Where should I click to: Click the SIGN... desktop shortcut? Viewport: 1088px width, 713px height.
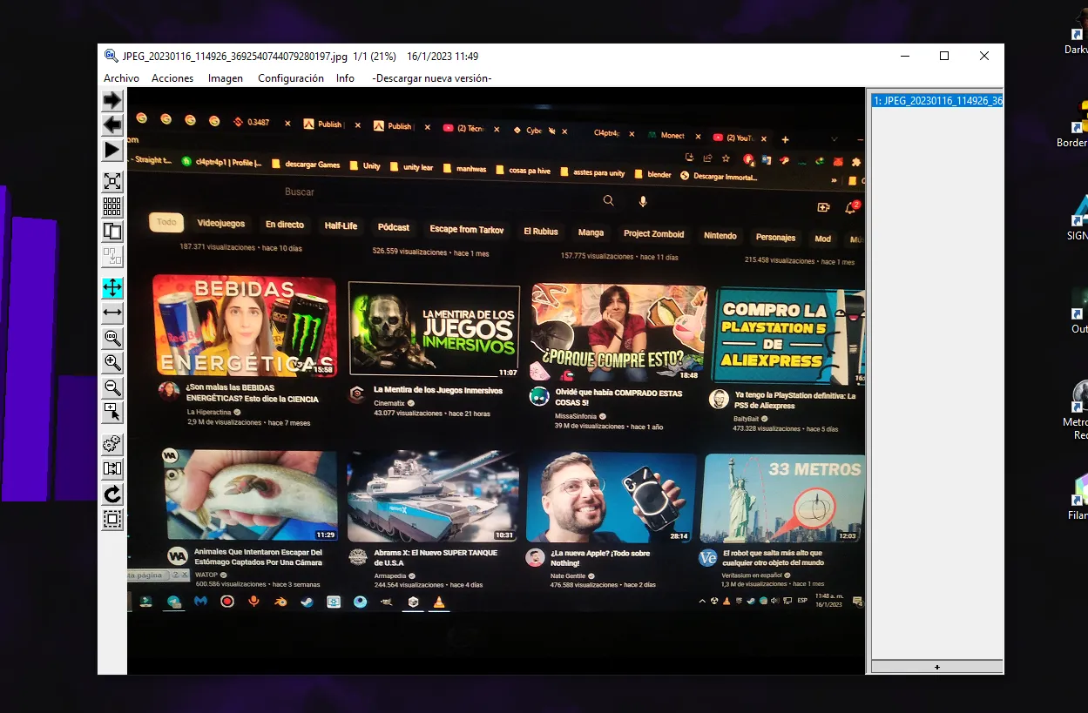(1078, 218)
